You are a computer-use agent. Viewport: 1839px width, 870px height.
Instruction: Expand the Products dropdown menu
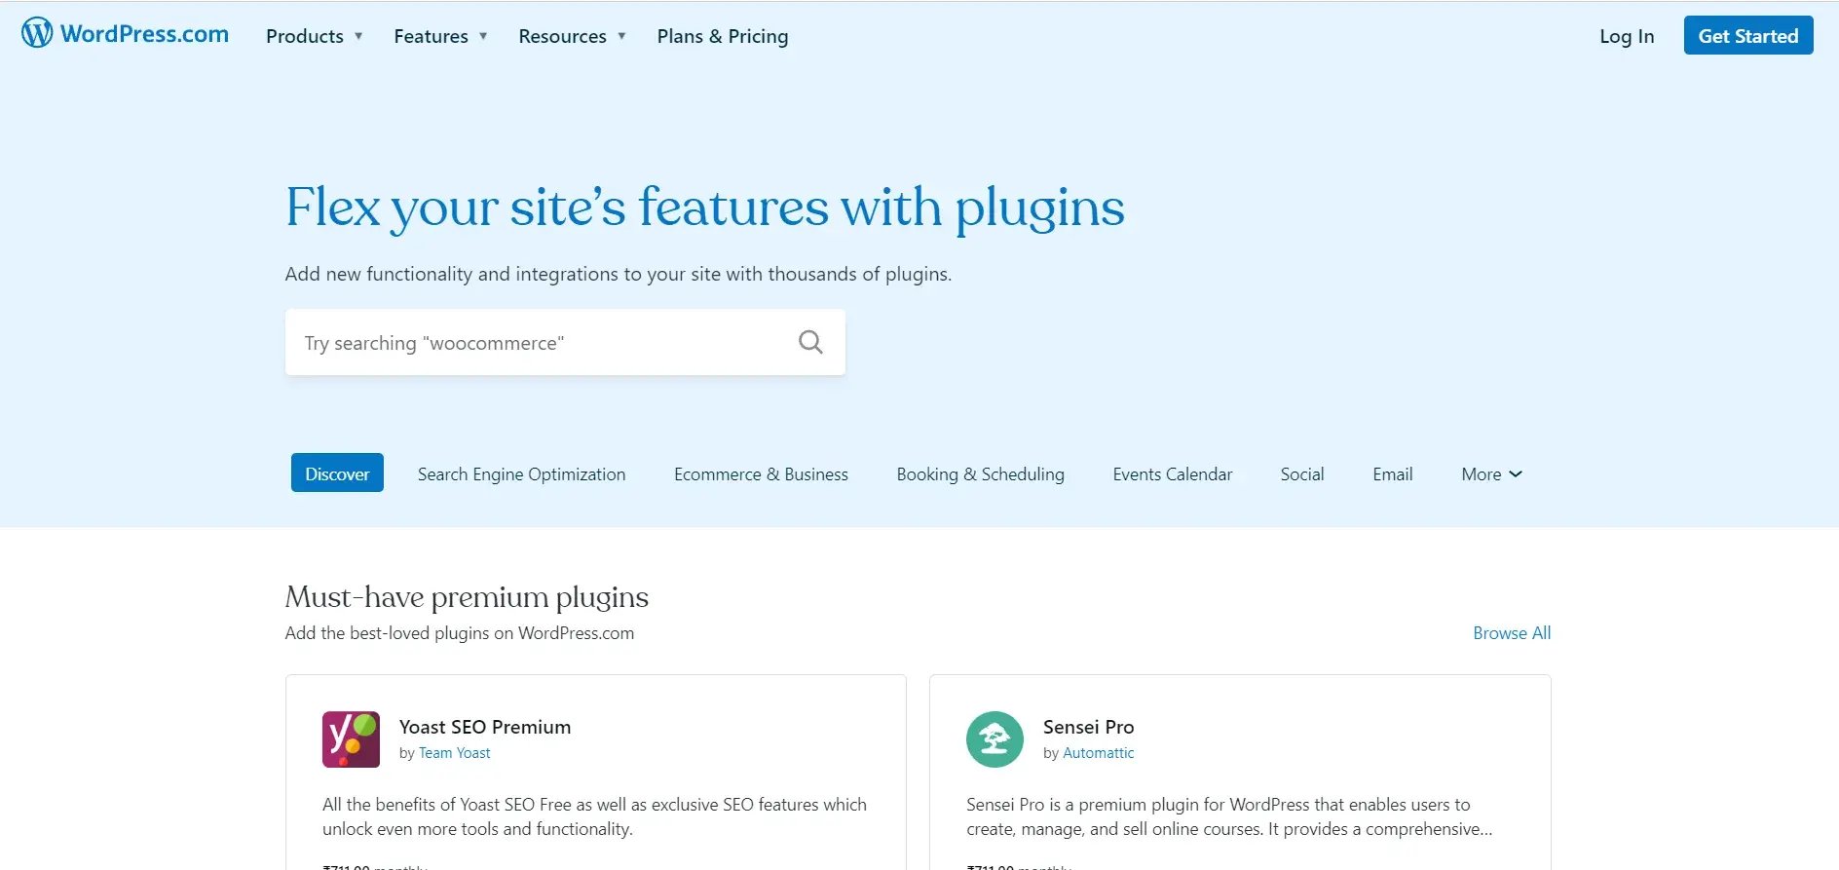pos(314,36)
